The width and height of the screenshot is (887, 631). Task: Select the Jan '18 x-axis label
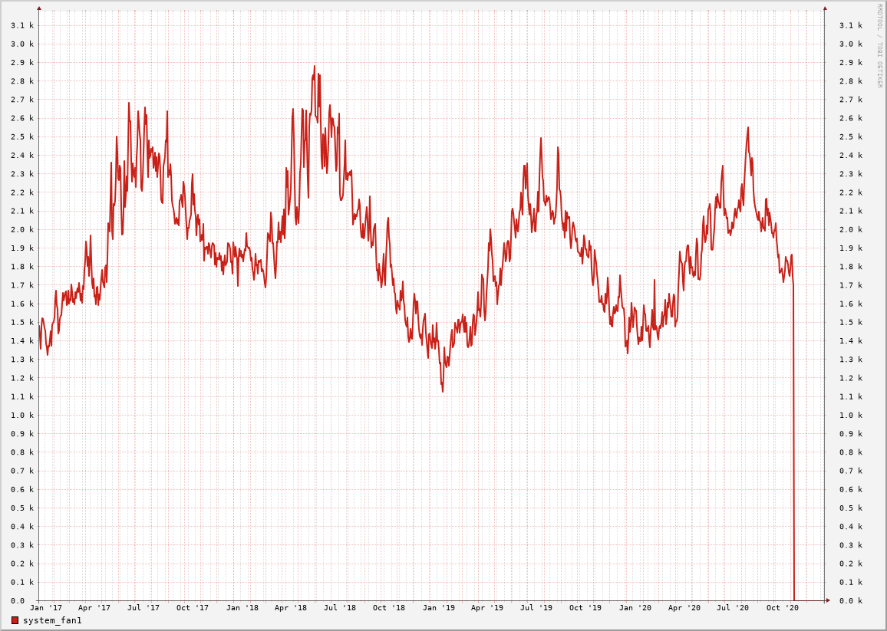pyautogui.click(x=242, y=608)
